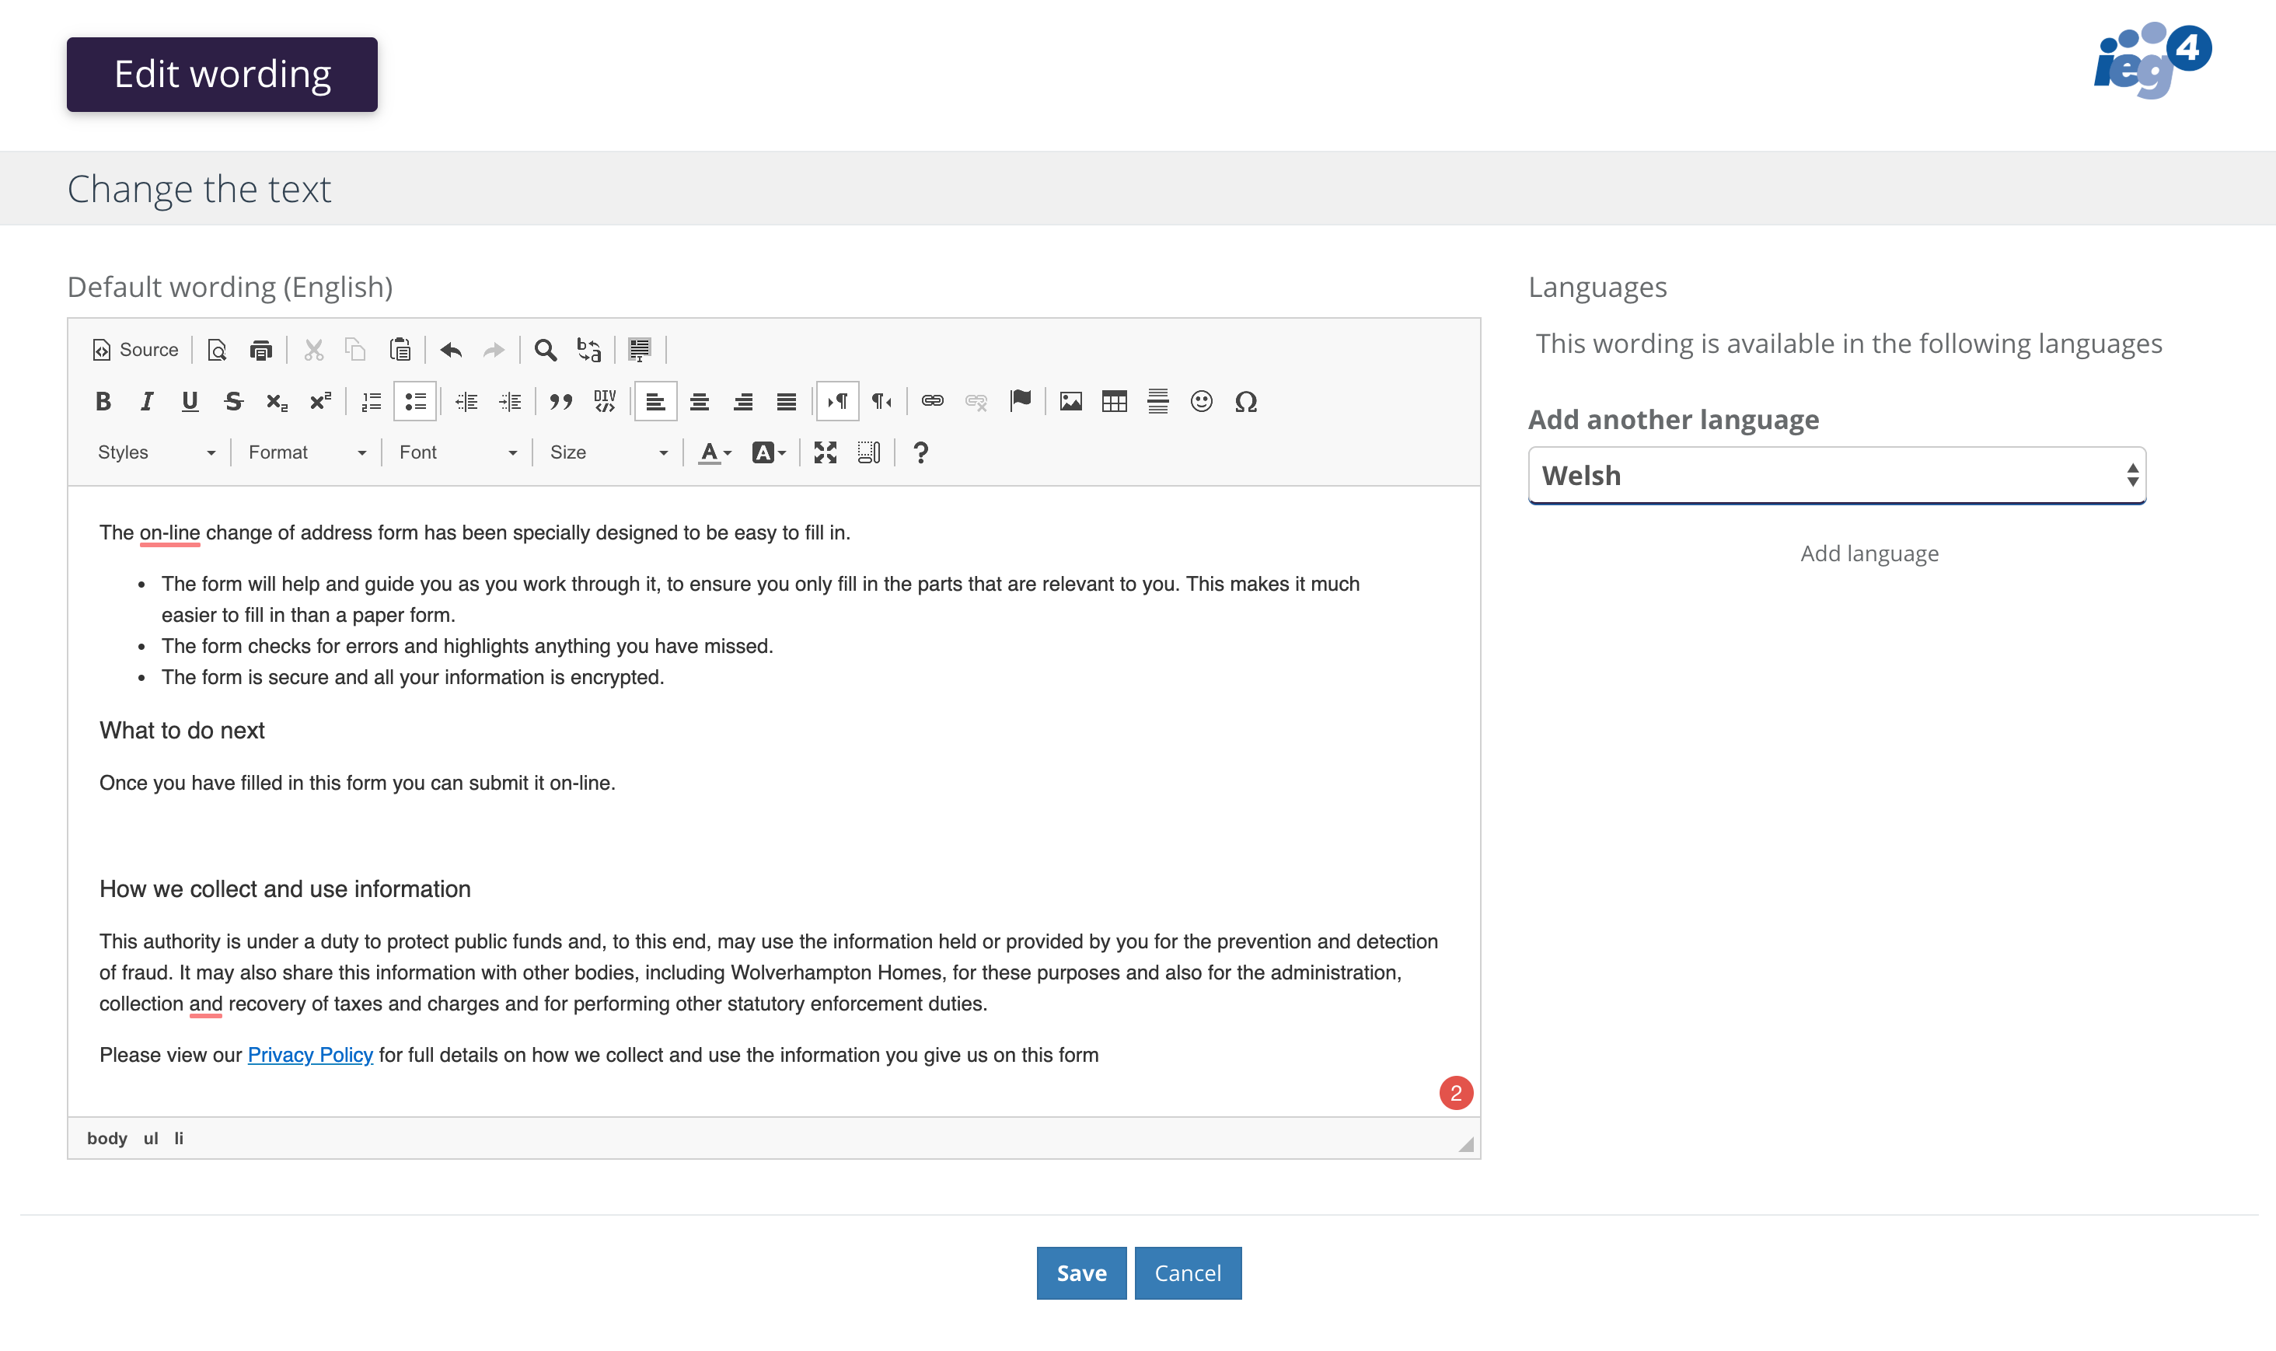Open the Format dropdown
The image size is (2276, 1351).
coord(306,452)
